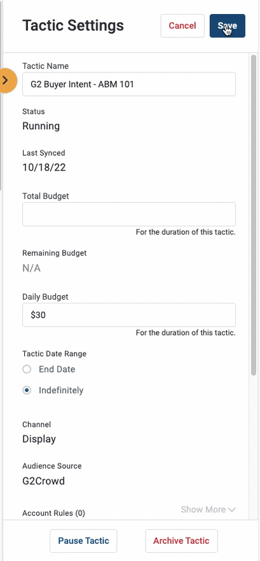Click the G2Crowd audience source value

[43, 481]
